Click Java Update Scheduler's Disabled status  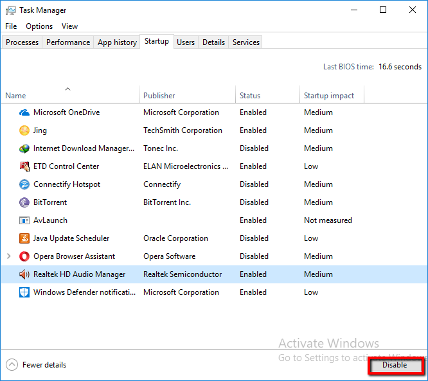click(254, 238)
